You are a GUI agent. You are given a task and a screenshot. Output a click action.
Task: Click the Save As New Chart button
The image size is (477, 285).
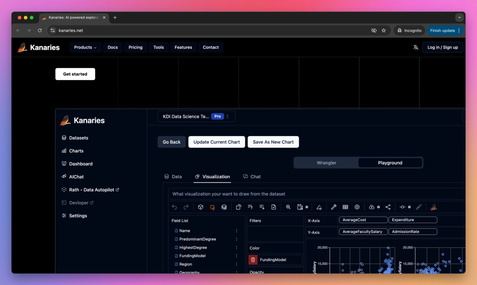[273, 142]
